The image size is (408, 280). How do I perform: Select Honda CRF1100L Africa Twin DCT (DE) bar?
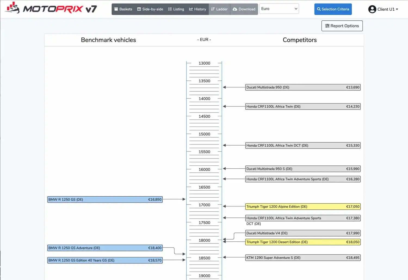point(303,146)
